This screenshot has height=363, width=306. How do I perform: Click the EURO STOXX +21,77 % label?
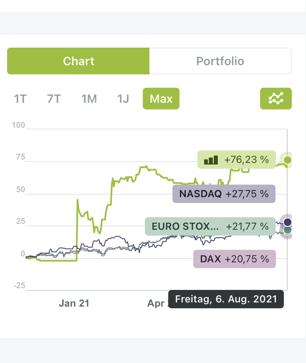(210, 226)
